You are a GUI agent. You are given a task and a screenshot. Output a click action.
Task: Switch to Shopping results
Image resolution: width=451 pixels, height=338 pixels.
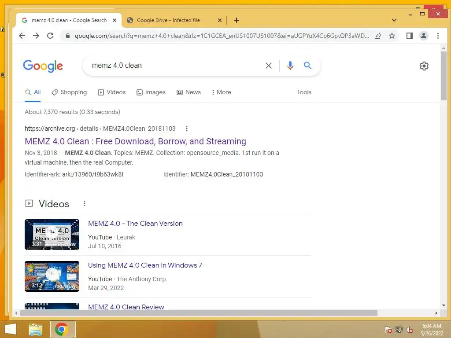69,92
